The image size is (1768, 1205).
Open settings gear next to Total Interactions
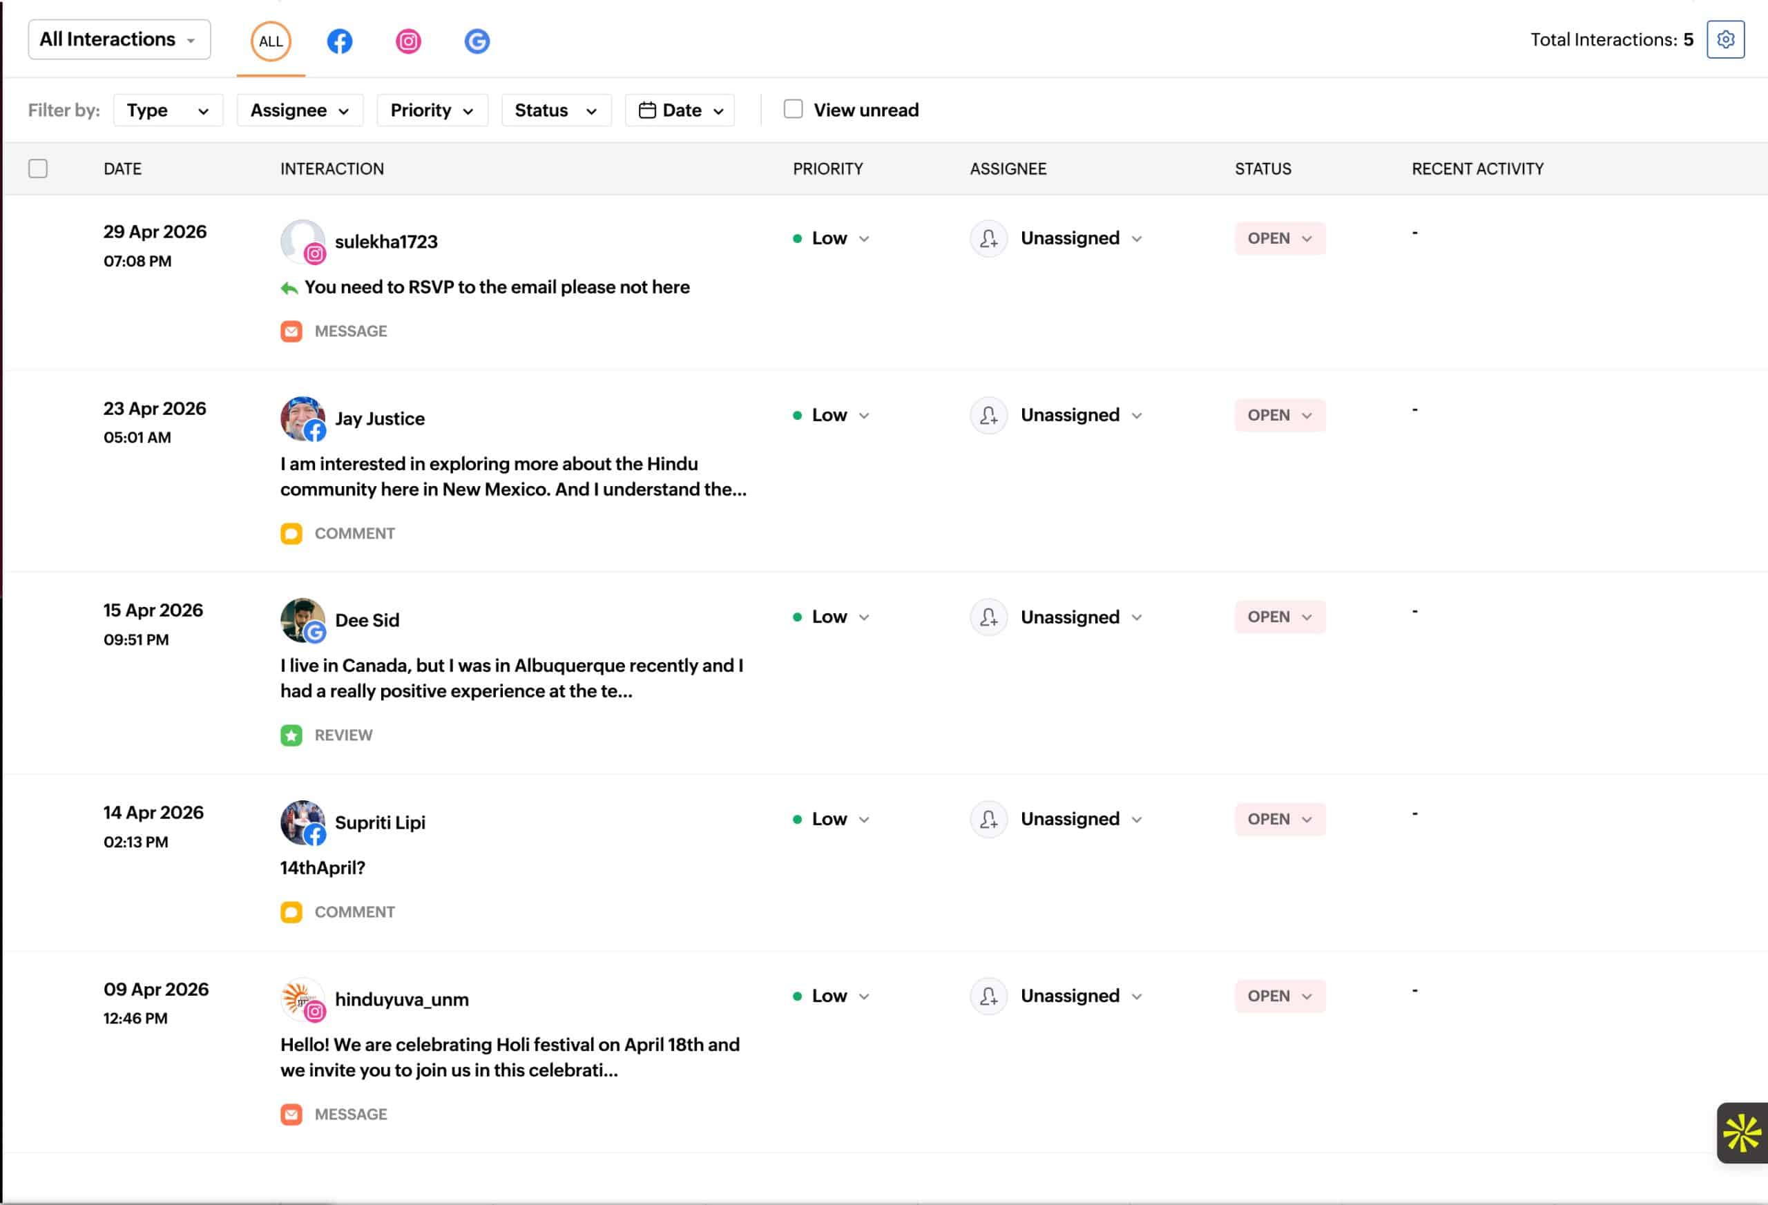pyautogui.click(x=1725, y=39)
